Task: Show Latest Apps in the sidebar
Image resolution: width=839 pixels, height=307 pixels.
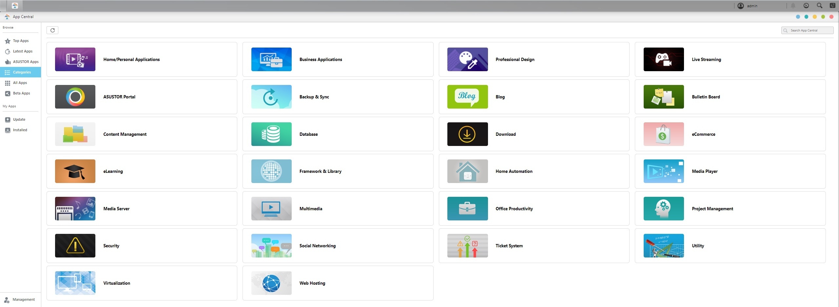Action: point(22,51)
